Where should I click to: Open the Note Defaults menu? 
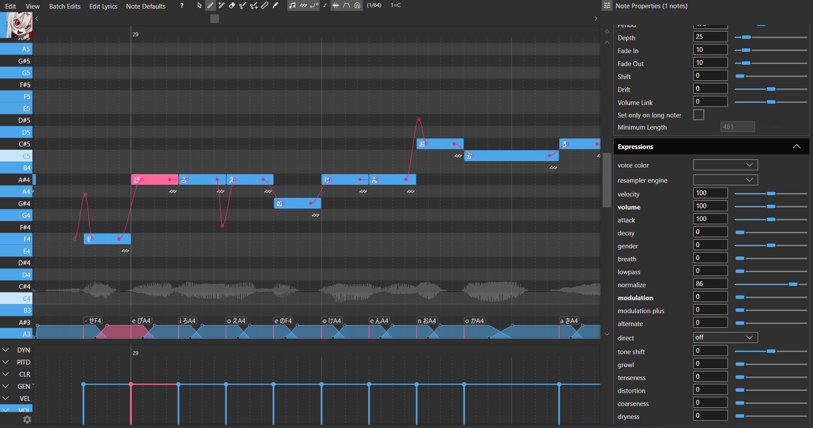(145, 6)
